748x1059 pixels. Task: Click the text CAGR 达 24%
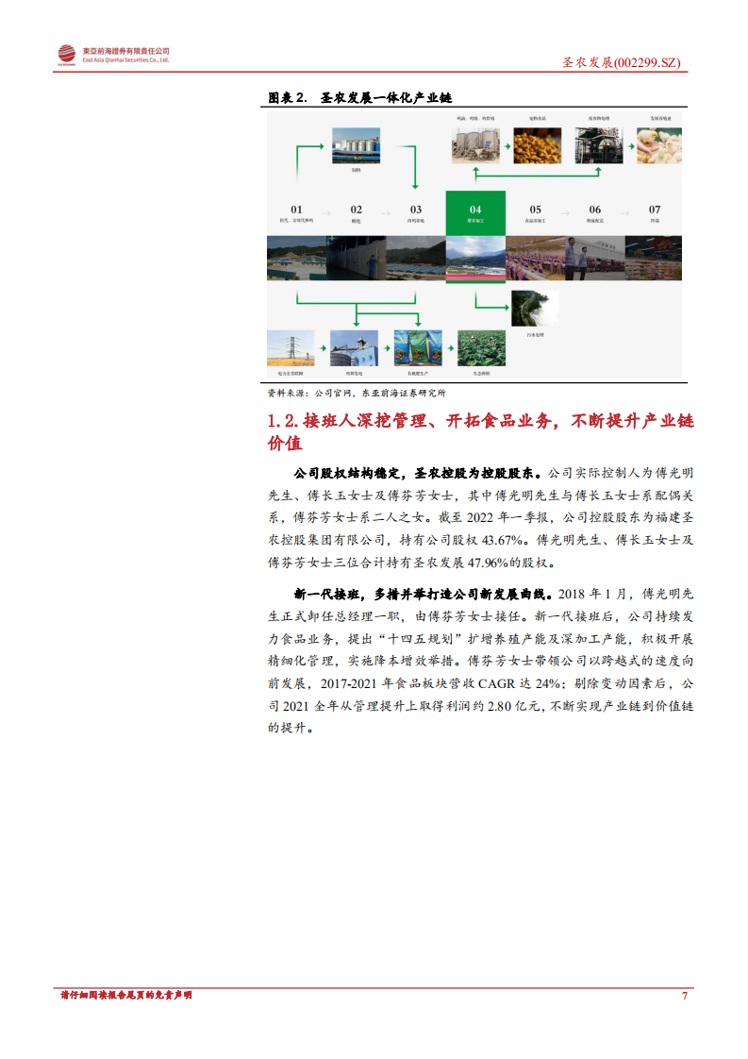point(521,683)
